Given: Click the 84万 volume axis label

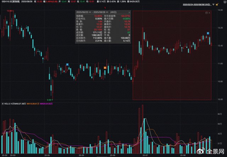Looking at the screenshot, I should [220, 114].
